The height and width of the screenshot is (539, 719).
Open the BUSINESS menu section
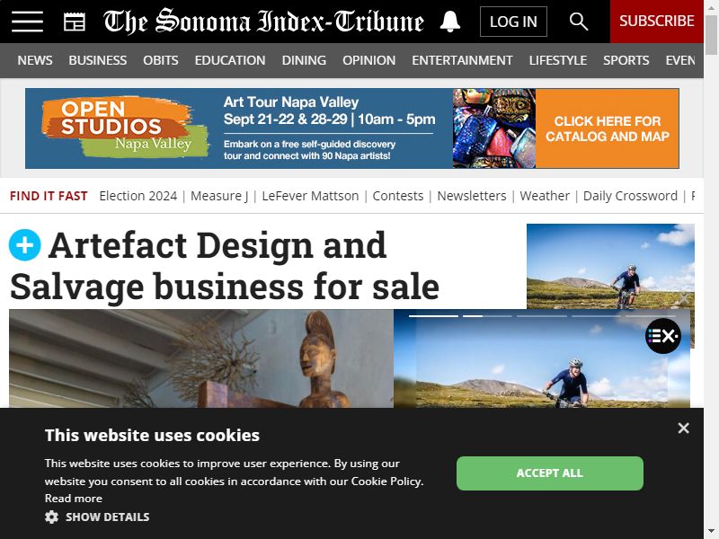[x=98, y=60]
